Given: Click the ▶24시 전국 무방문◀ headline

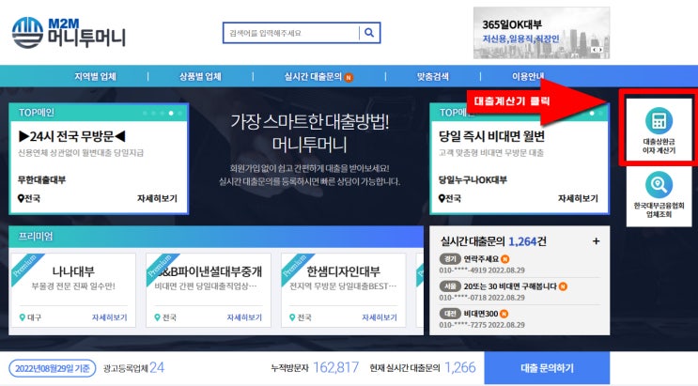Looking at the screenshot, I should (71, 136).
